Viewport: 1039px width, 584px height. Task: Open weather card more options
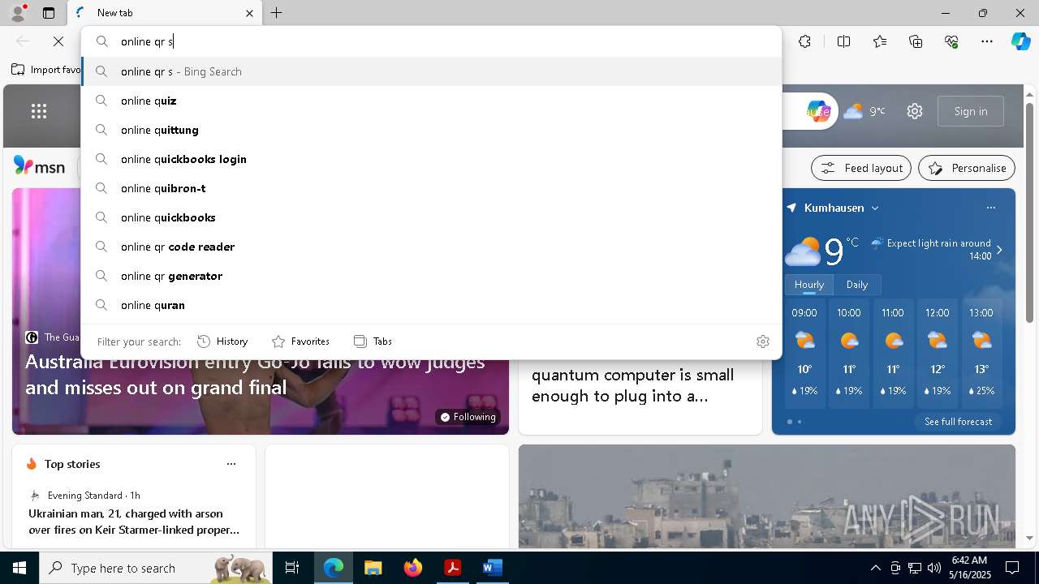point(990,208)
